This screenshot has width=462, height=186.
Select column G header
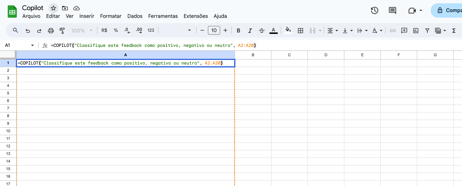(x=435, y=55)
